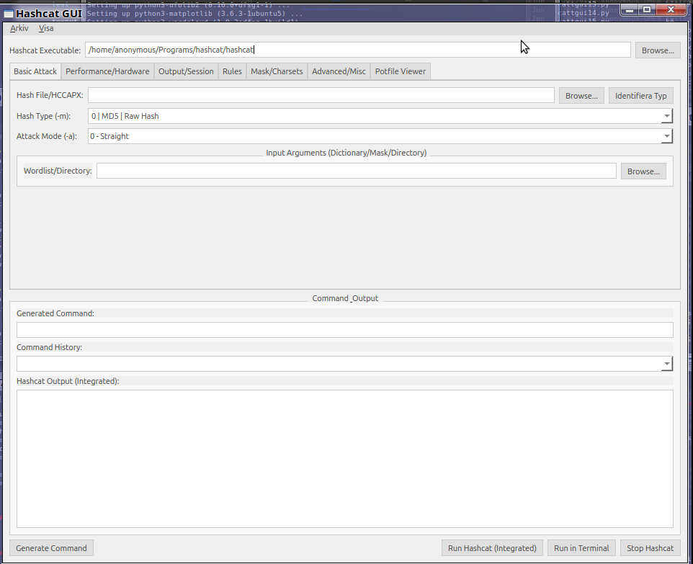693x564 pixels.
Task: Open the Arkiv menu
Action: [19, 28]
